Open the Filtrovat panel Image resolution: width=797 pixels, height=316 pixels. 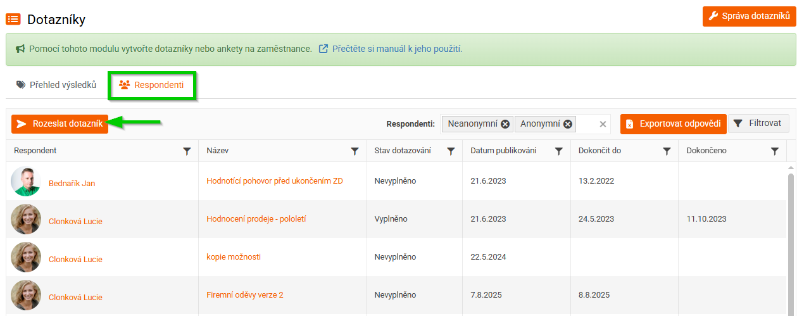pos(758,123)
